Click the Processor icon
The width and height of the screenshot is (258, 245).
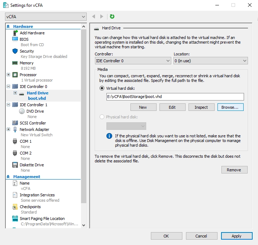[15, 75]
